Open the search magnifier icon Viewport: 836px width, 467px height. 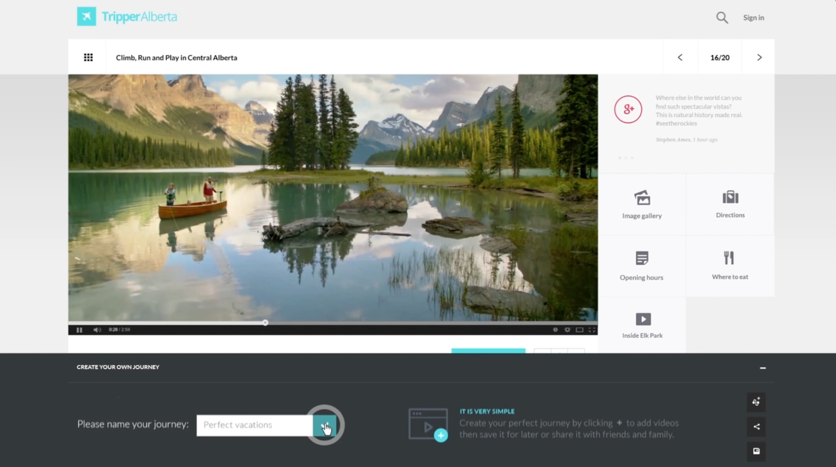click(722, 18)
